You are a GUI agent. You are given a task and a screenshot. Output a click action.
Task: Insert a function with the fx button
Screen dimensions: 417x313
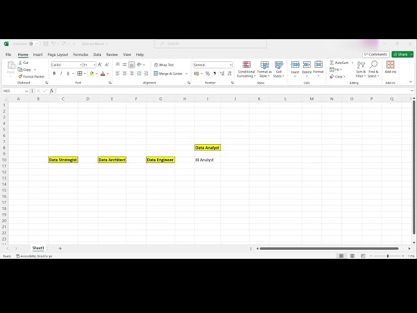(x=51, y=91)
